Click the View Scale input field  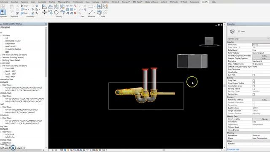click(261, 45)
